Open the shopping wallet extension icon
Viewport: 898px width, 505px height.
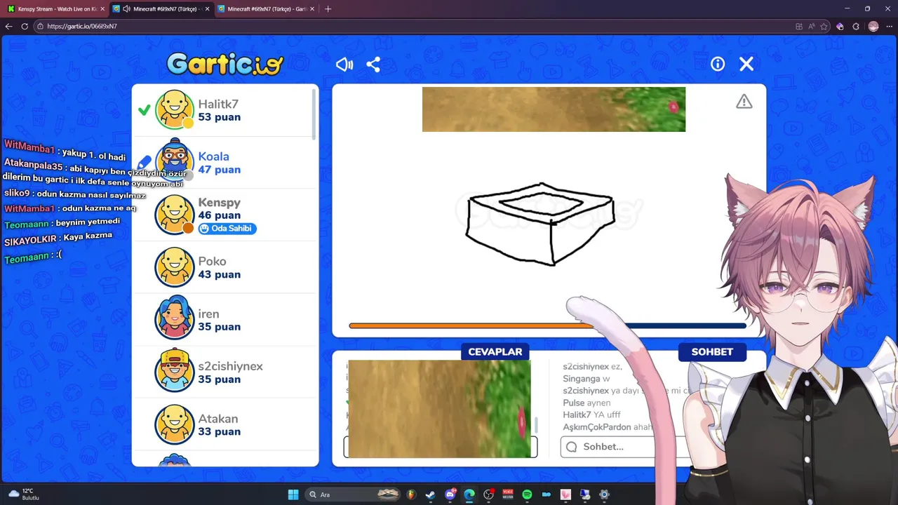(840, 26)
